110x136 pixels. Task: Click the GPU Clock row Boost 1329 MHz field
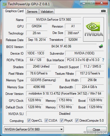(x=95, y=100)
